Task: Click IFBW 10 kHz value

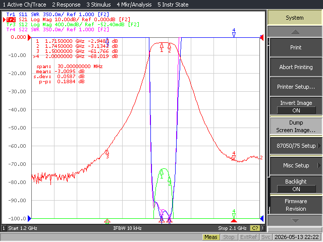Action: point(127,228)
